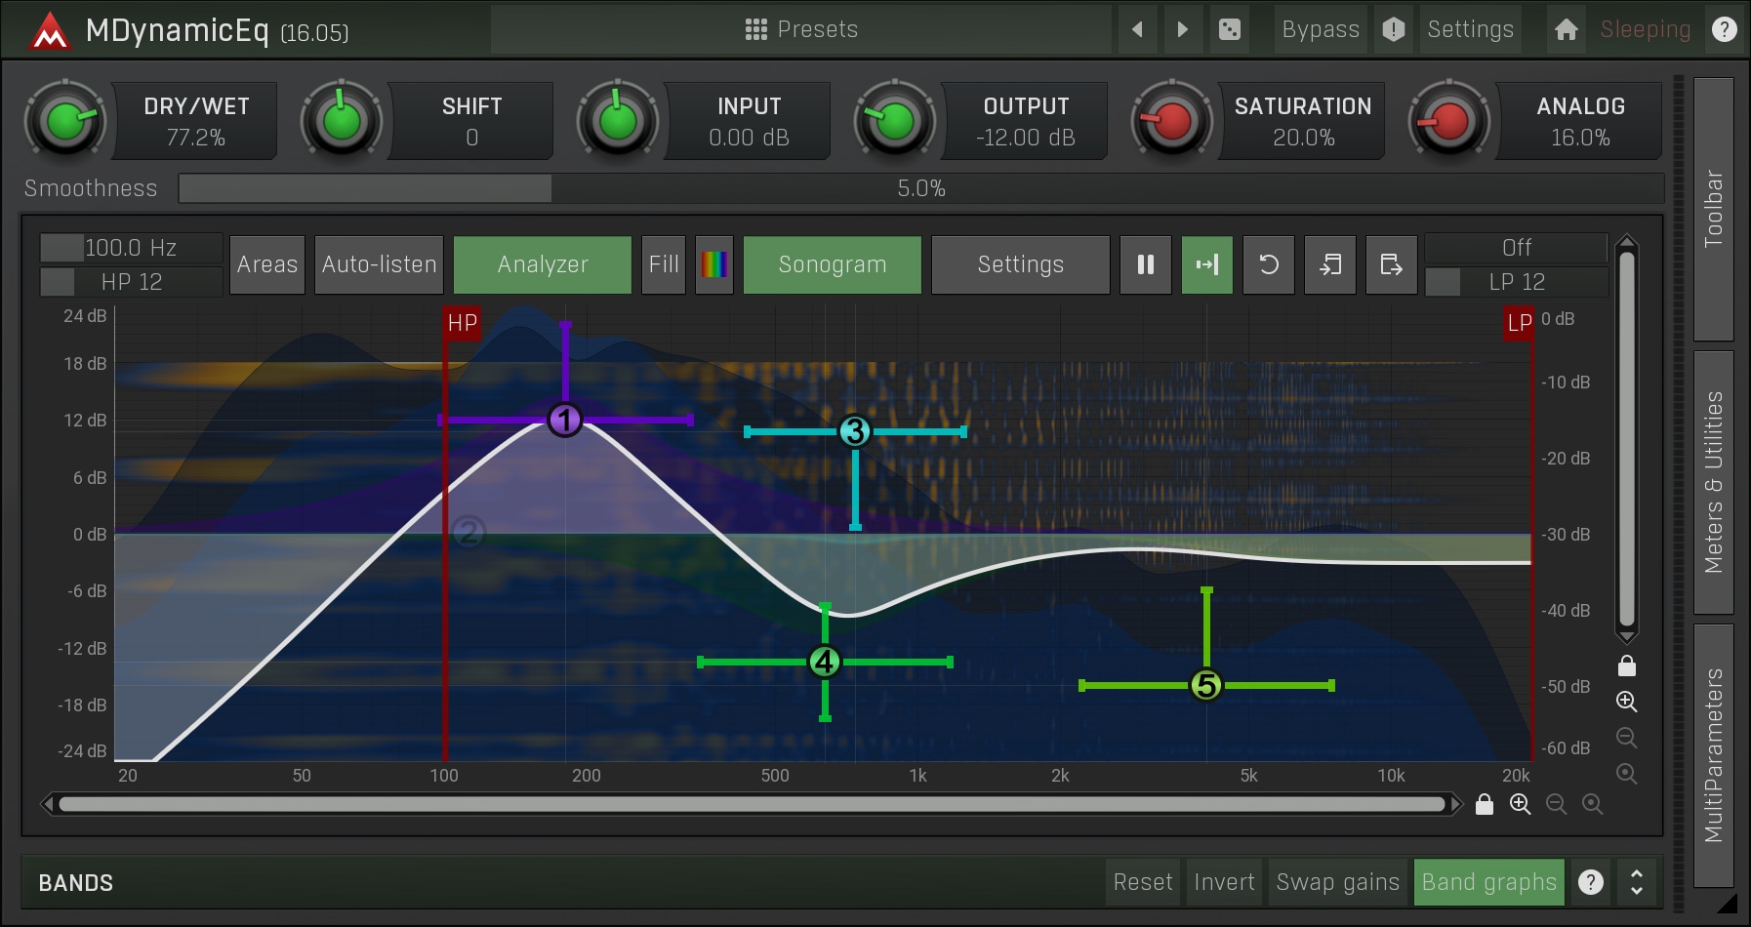Open the Presets menu

coord(801,29)
